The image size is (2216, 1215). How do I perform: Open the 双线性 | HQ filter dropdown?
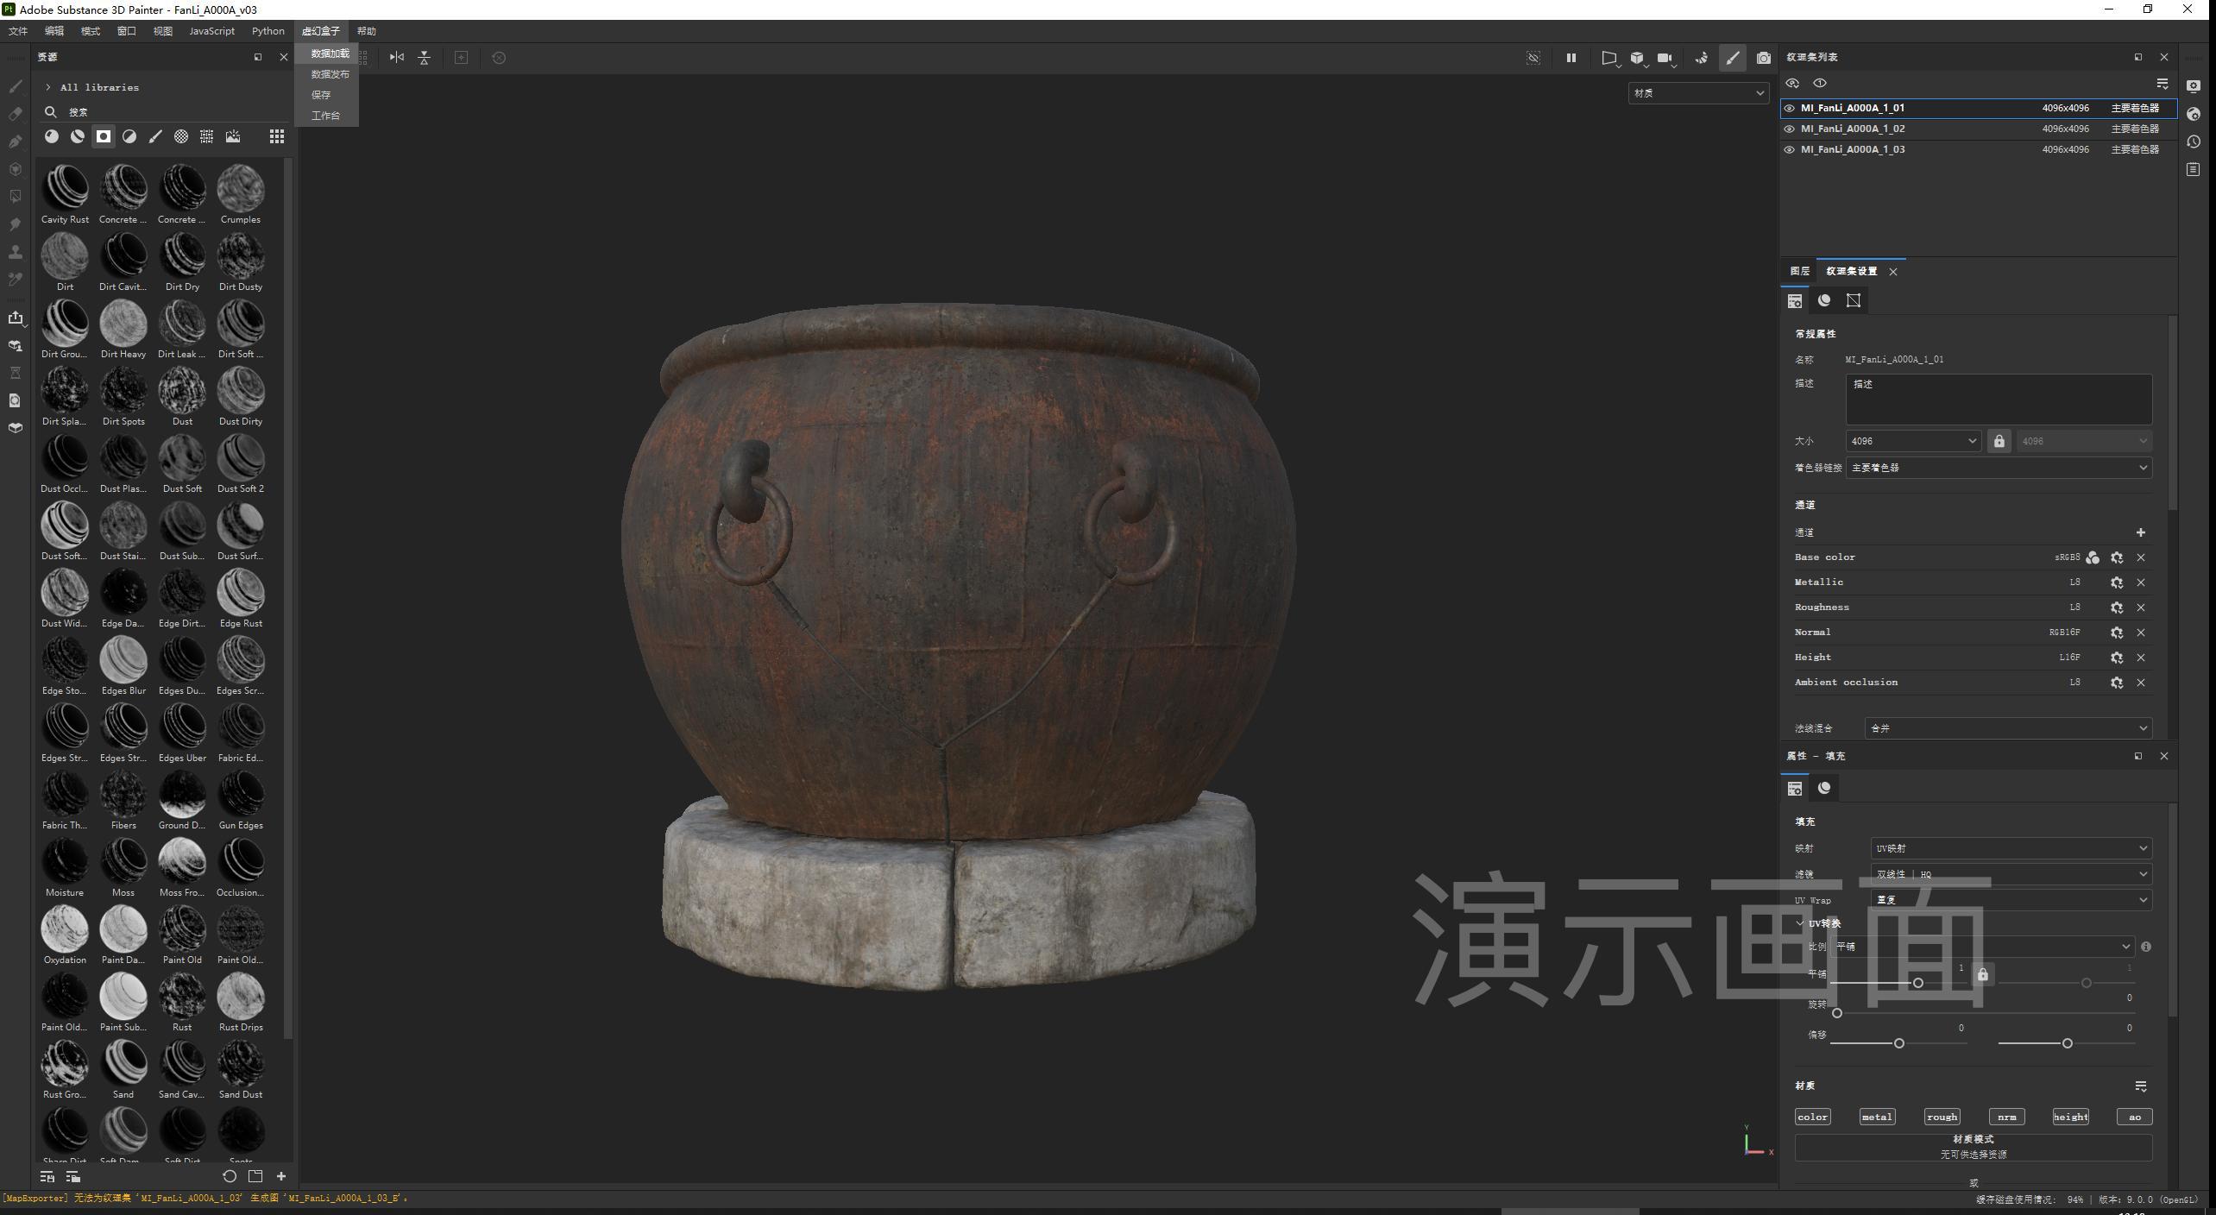2011,874
